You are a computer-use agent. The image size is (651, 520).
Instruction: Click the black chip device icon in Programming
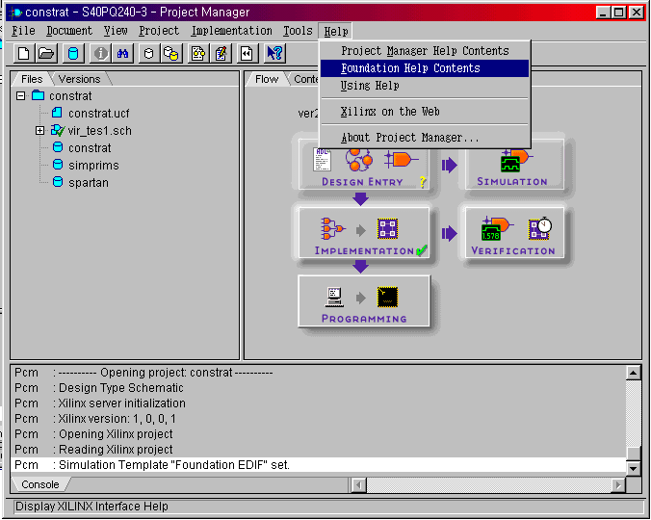click(387, 298)
